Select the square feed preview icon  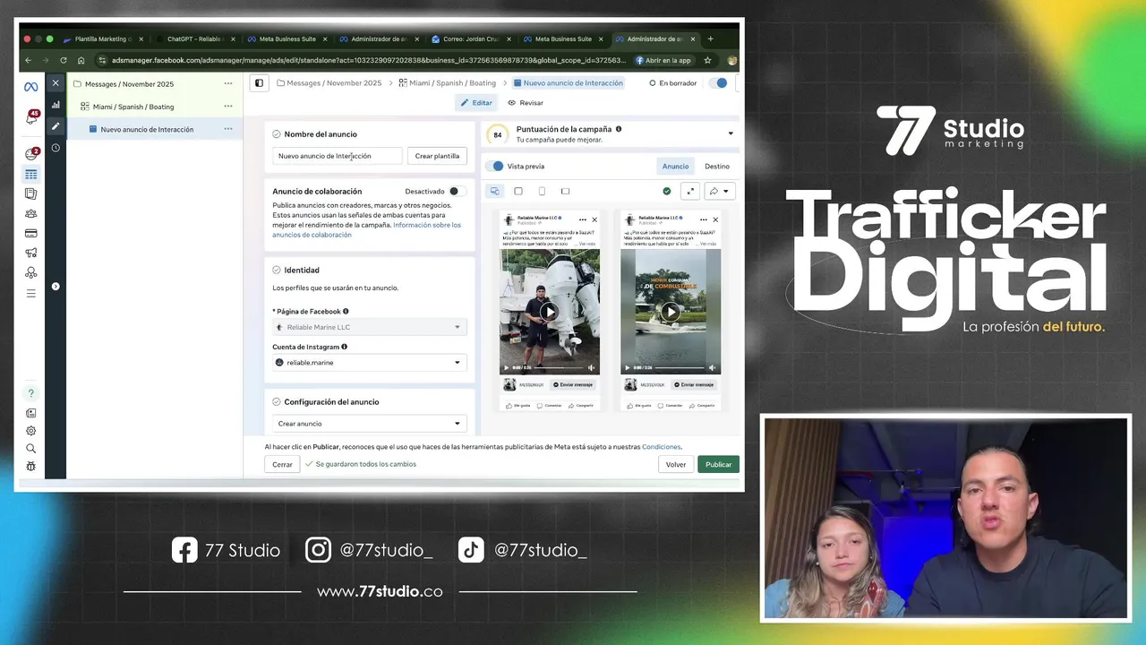pyautogui.click(x=518, y=191)
